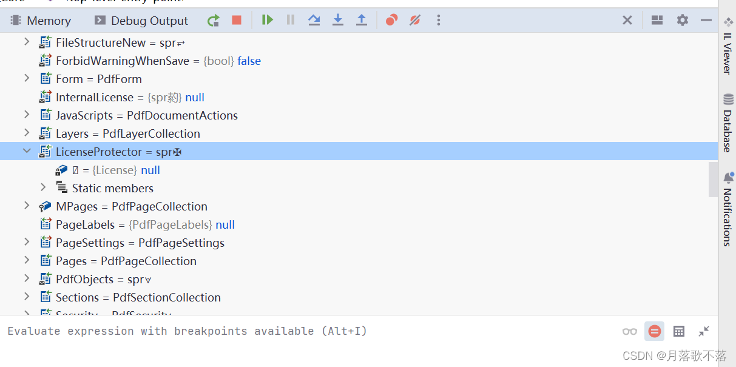Expand the Pages = PdfPageCollection node
The height and width of the screenshot is (367, 736).
[x=27, y=260]
